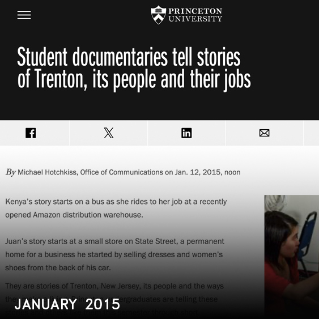Share the article on Facebook
Viewport: 319px width, 319px height.
[31, 133]
